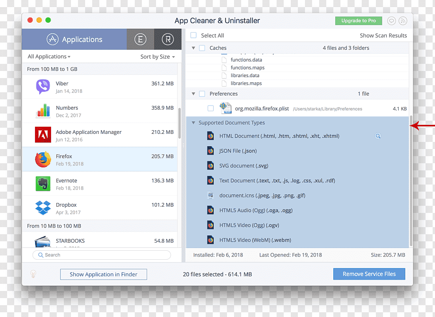Check the org.mozilla.firefox.plist checkbox

coord(210,108)
